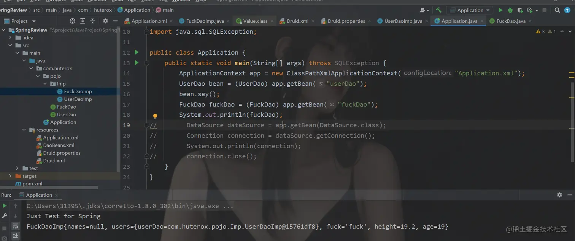
Task: Select UserDaoImp in the project tree
Action: click(x=78, y=99)
